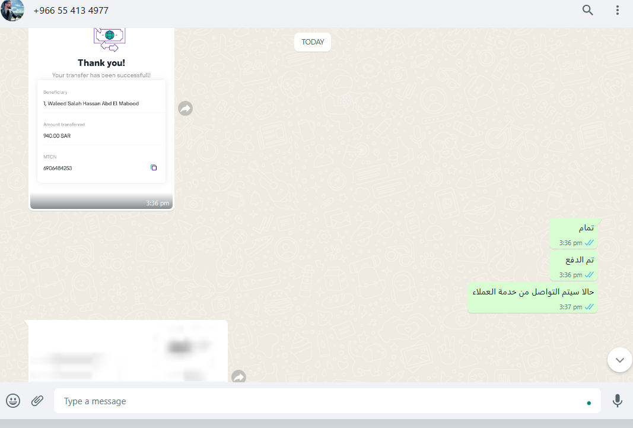Click the 3:36 pm timestamp on the receipt image

click(x=157, y=203)
